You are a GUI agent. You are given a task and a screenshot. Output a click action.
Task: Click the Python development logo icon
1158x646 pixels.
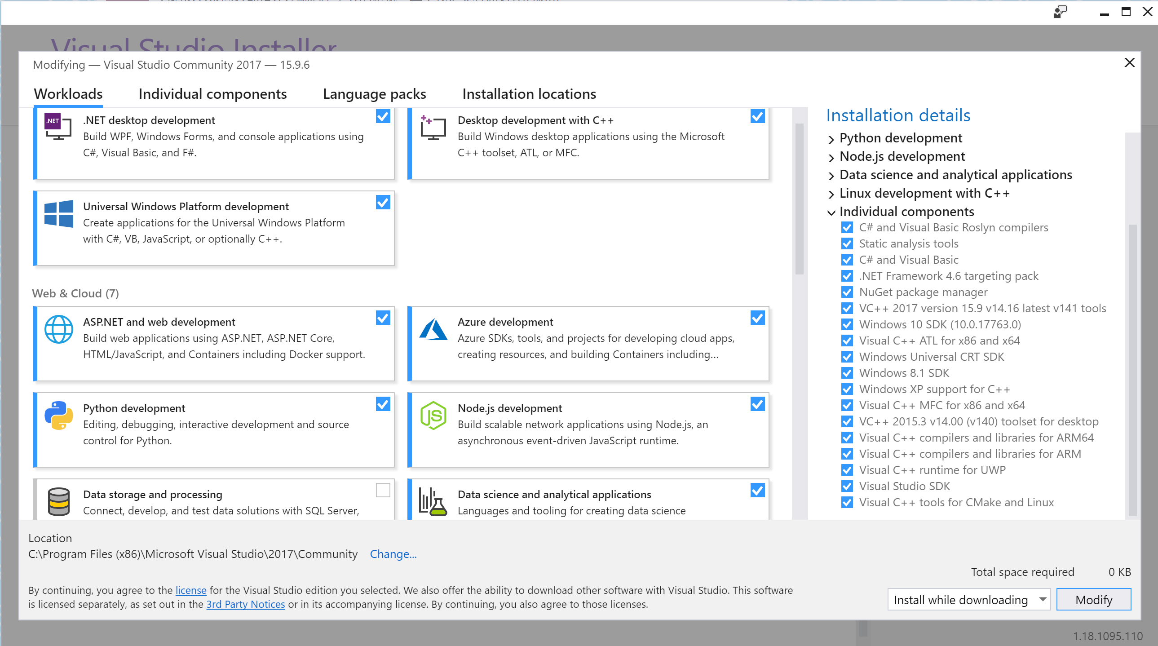tap(58, 416)
